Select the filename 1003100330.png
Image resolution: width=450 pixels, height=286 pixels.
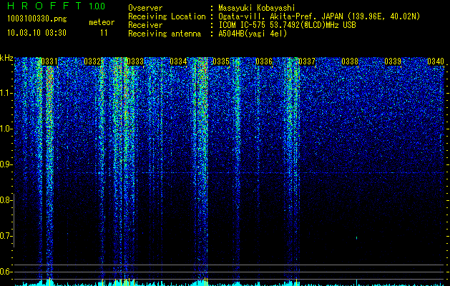tap(37, 19)
